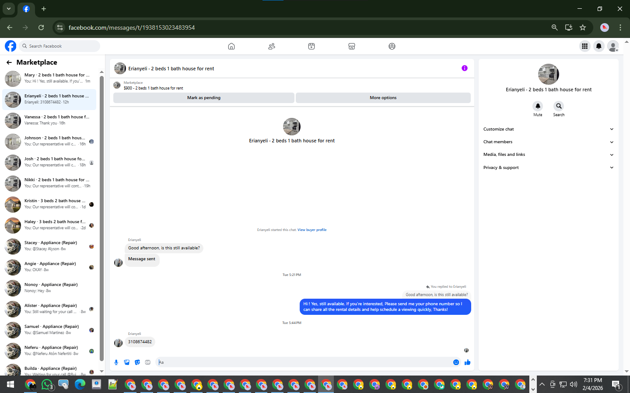Open Chrome three-dot menu
Screen dimensions: 630x393
coord(620,28)
